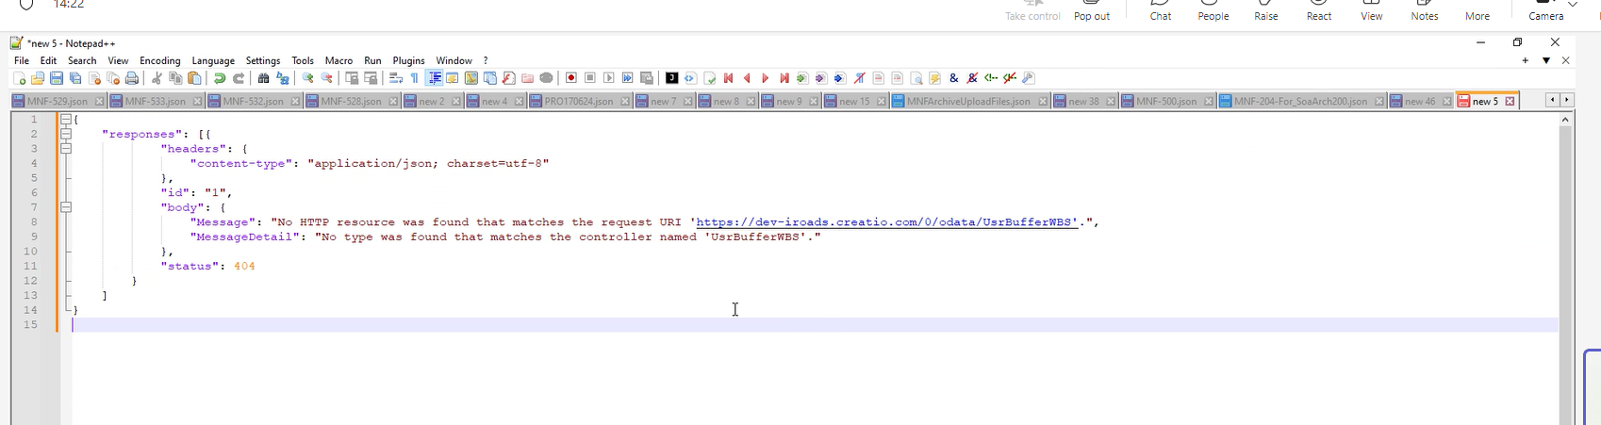Image resolution: width=1601 pixels, height=425 pixels.
Task: Click the black J plugin toolbar icon
Action: [x=671, y=78]
